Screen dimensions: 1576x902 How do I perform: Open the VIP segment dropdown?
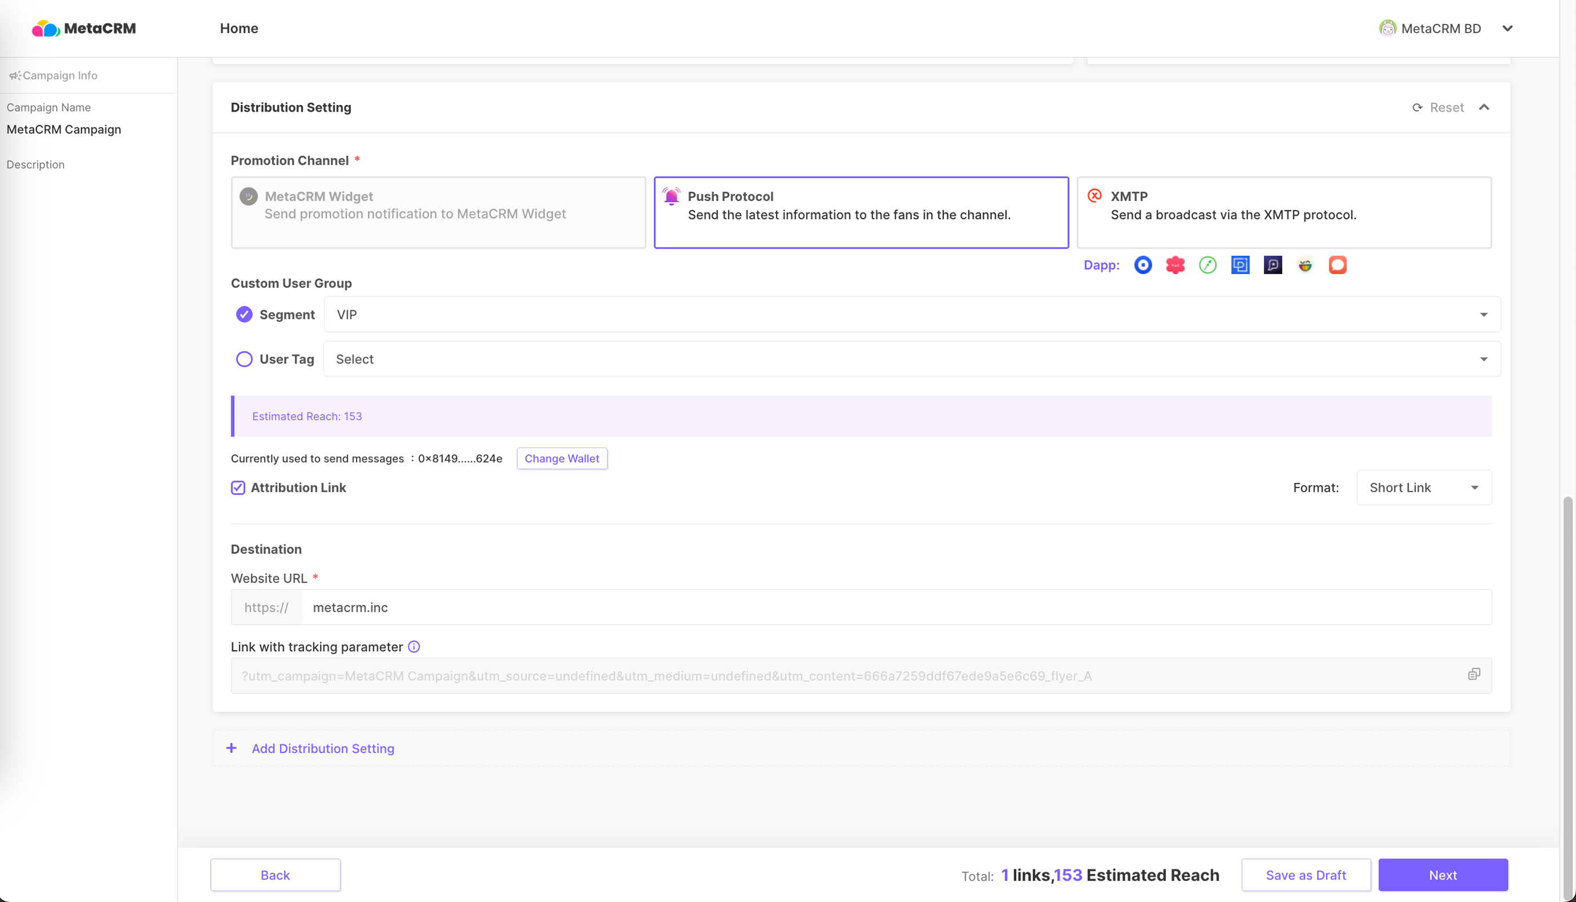[x=911, y=315]
